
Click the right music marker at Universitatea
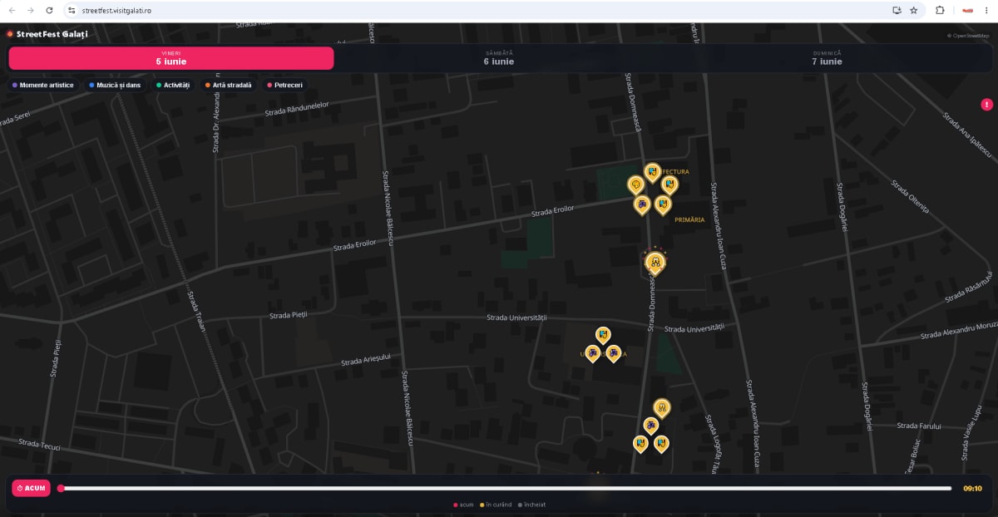614,354
